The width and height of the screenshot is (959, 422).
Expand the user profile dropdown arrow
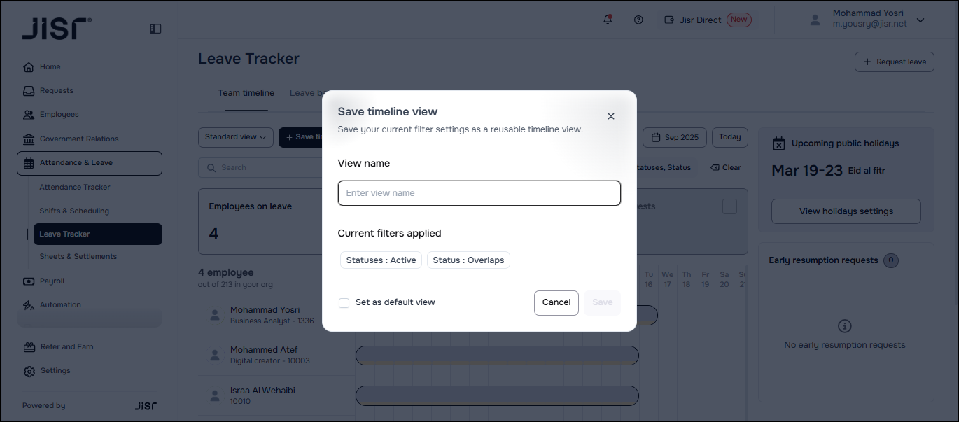[x=920, y=20]
